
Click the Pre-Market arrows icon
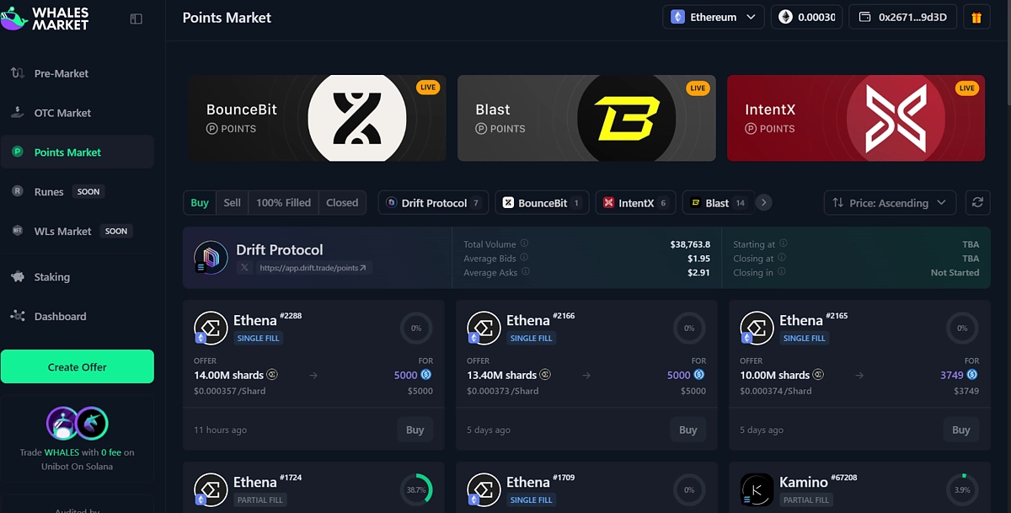coord(18,73)
